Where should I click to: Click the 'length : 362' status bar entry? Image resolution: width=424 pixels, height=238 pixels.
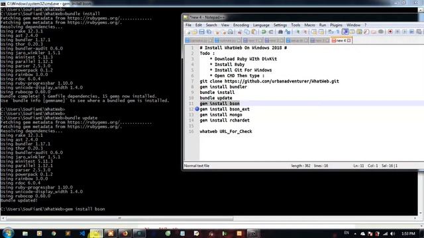click(300, 166)
